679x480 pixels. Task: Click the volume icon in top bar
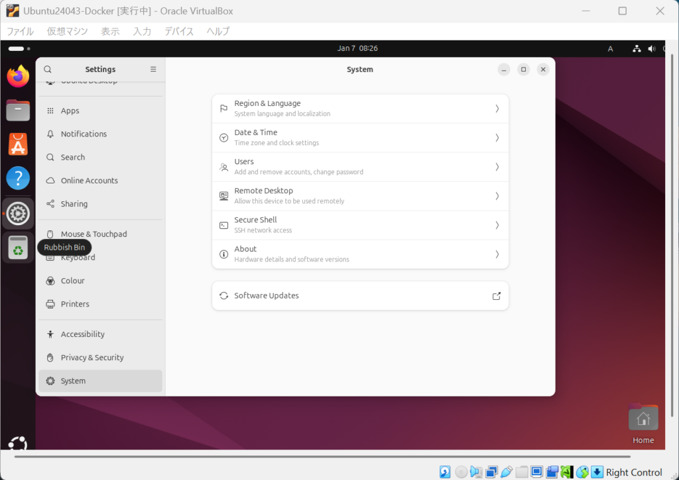tap(651, 48)
